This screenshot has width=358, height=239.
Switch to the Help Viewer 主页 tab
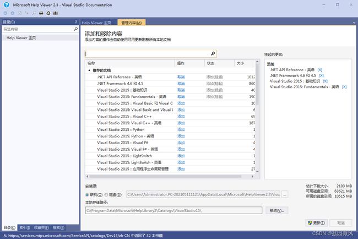96,23
